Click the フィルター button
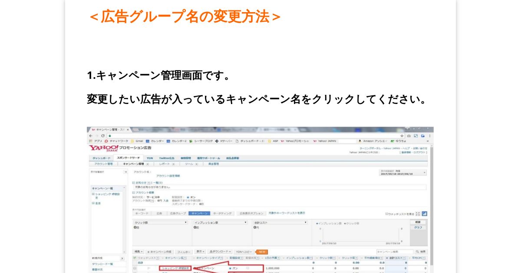This screenshot has height=273, width=521. click(x=184, y=252)
